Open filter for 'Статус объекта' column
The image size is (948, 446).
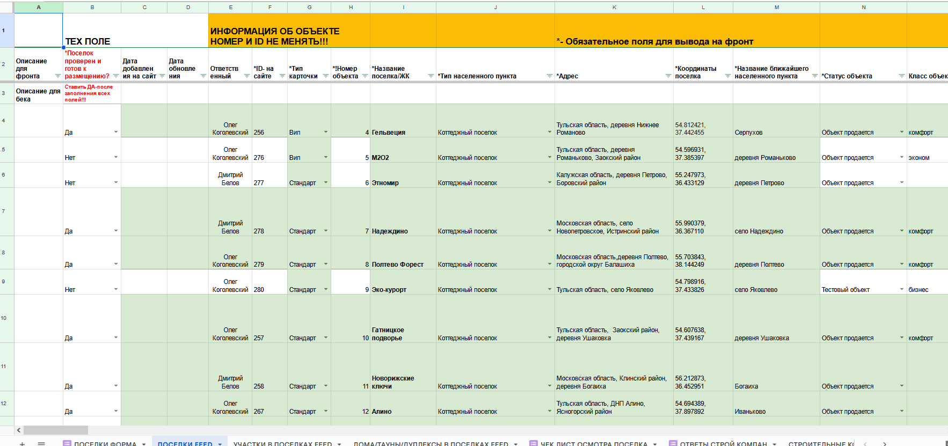(902, 76)
